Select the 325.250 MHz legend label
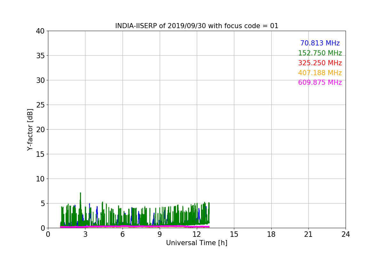 [320, 63]
